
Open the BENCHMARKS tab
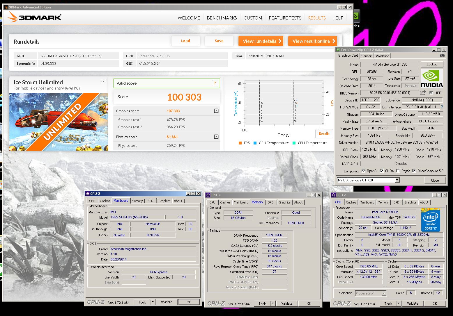point(222,18)
